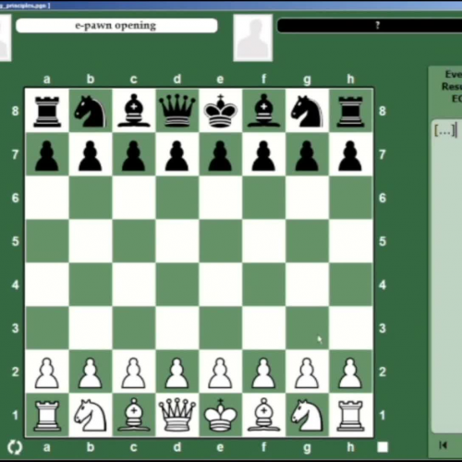Select the black pawn on h7

pyautogui.click(x=350, y=156)
